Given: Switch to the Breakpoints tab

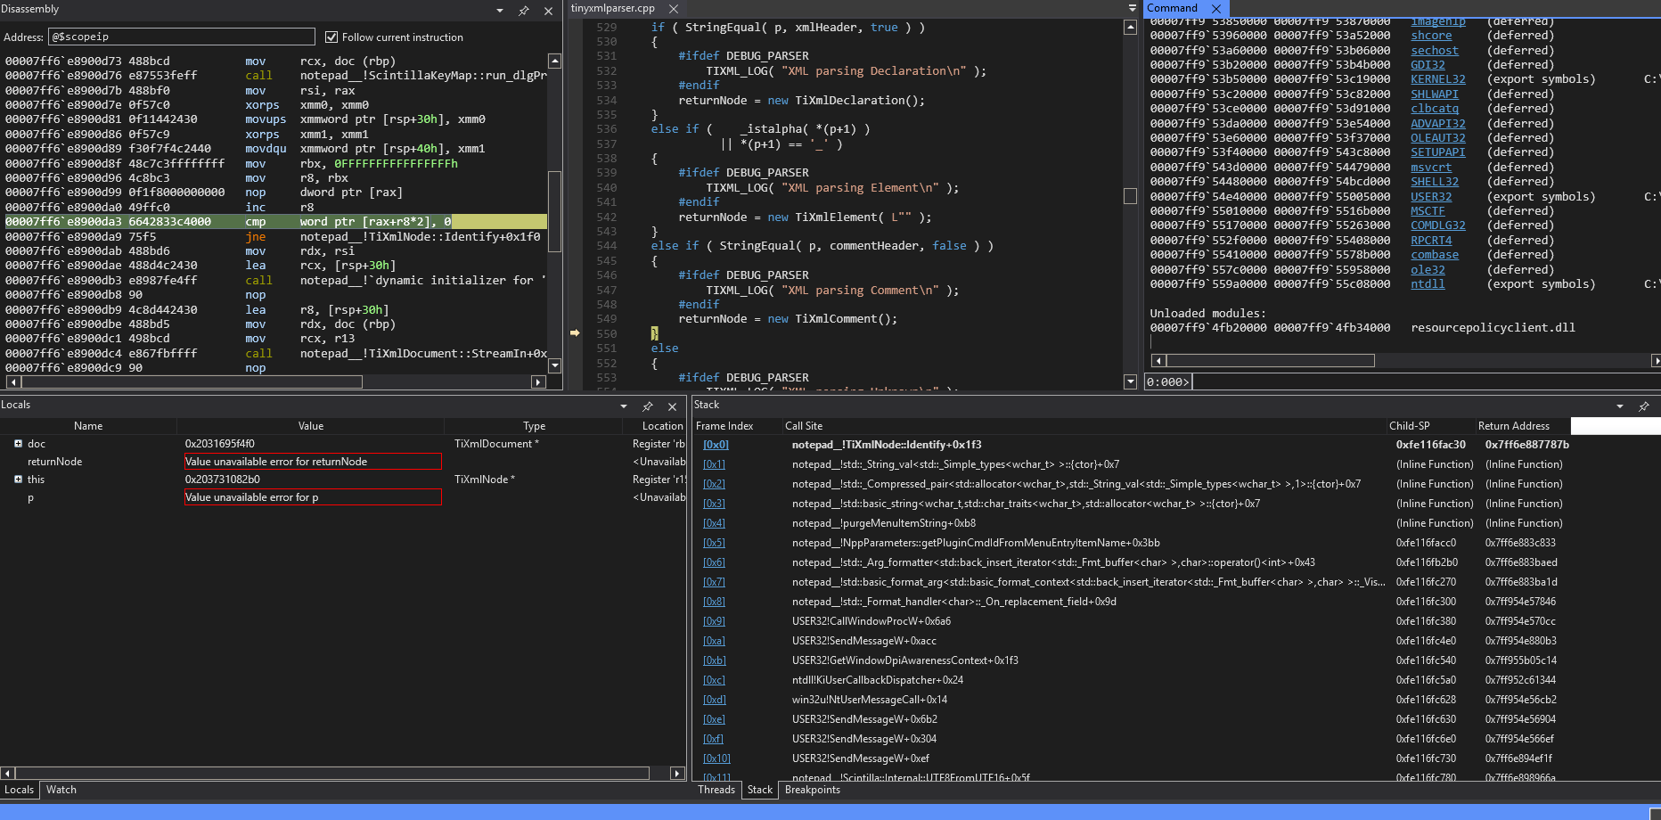Looking at the screenshot, I should (812, 790).
